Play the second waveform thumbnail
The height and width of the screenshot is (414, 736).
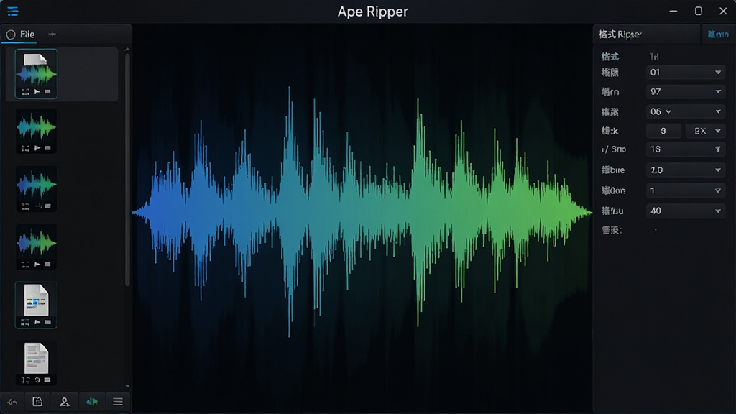point(37,148)
